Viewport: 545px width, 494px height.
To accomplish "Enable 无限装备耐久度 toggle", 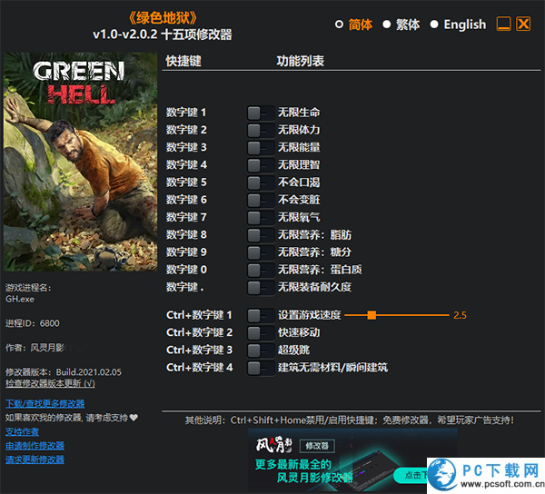I will click(260, 287).
